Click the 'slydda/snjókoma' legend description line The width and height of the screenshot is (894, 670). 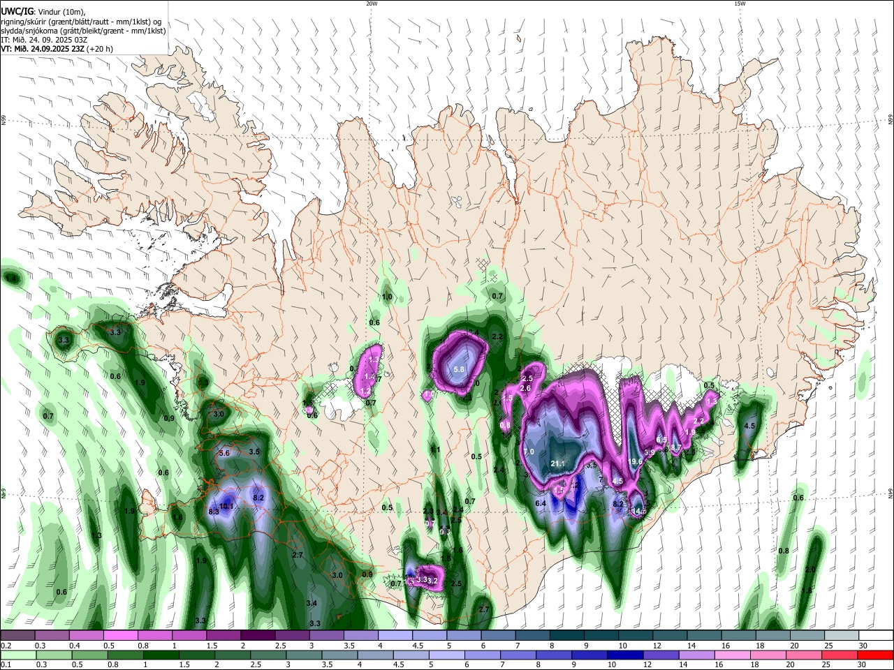pos(83,31)
